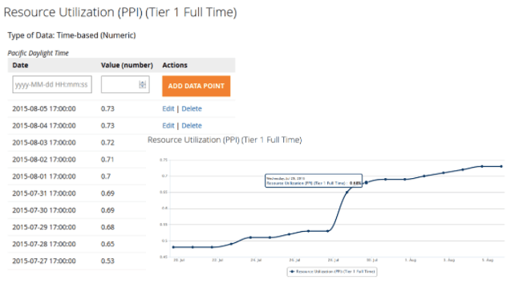Viewport: 519px width, 296px height.
Task: Click the ADD DATA POINT button
Action: pyautogui.click(x=196, y=86)
